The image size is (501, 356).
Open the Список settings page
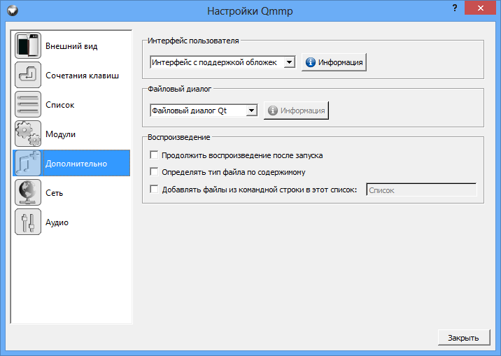pos(71,105)
